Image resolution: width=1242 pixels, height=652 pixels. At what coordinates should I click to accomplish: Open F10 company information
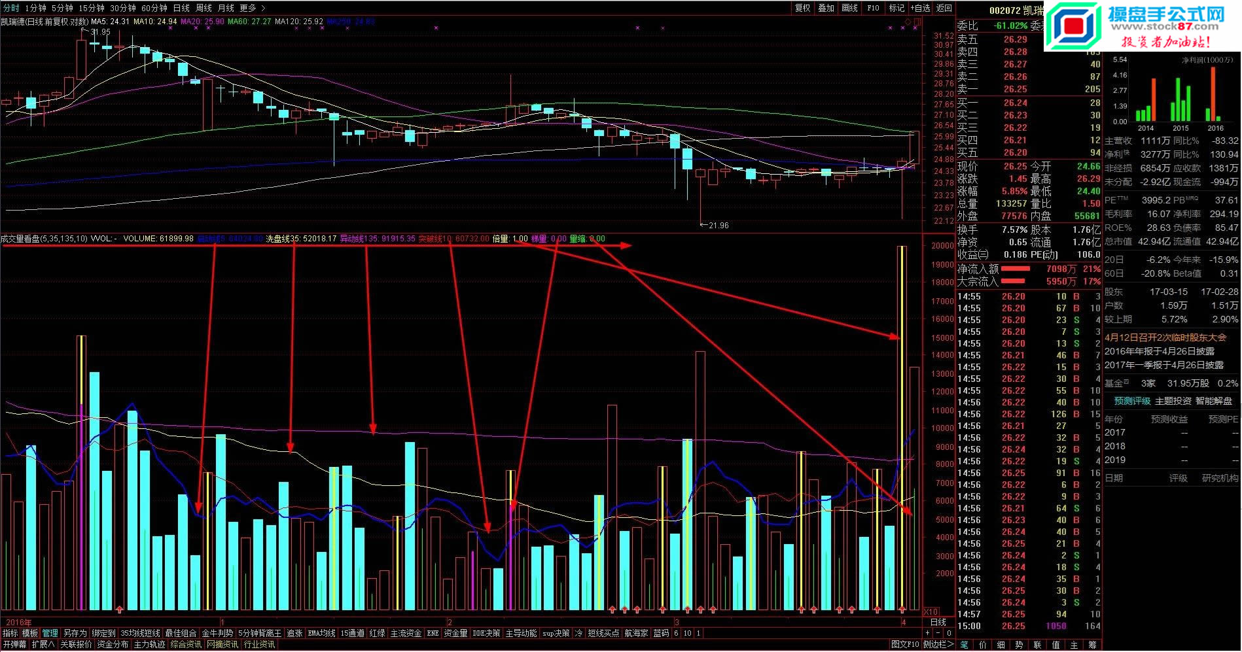(x=873, y=8)
